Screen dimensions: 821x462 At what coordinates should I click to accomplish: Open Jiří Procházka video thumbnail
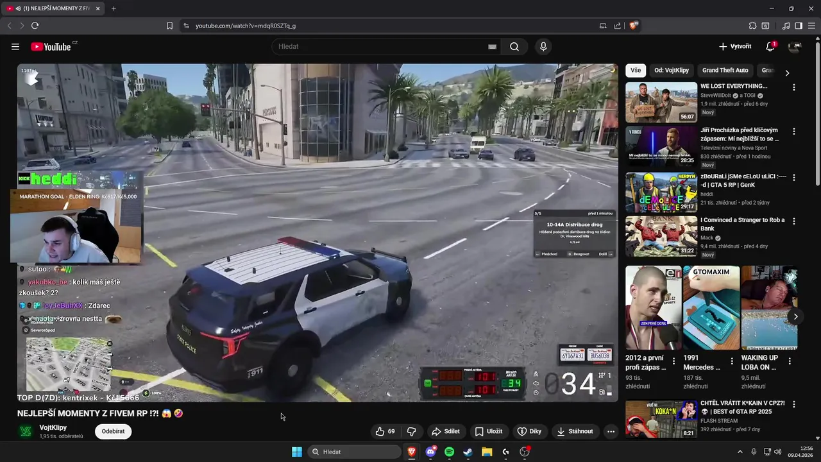coord(661,146)
